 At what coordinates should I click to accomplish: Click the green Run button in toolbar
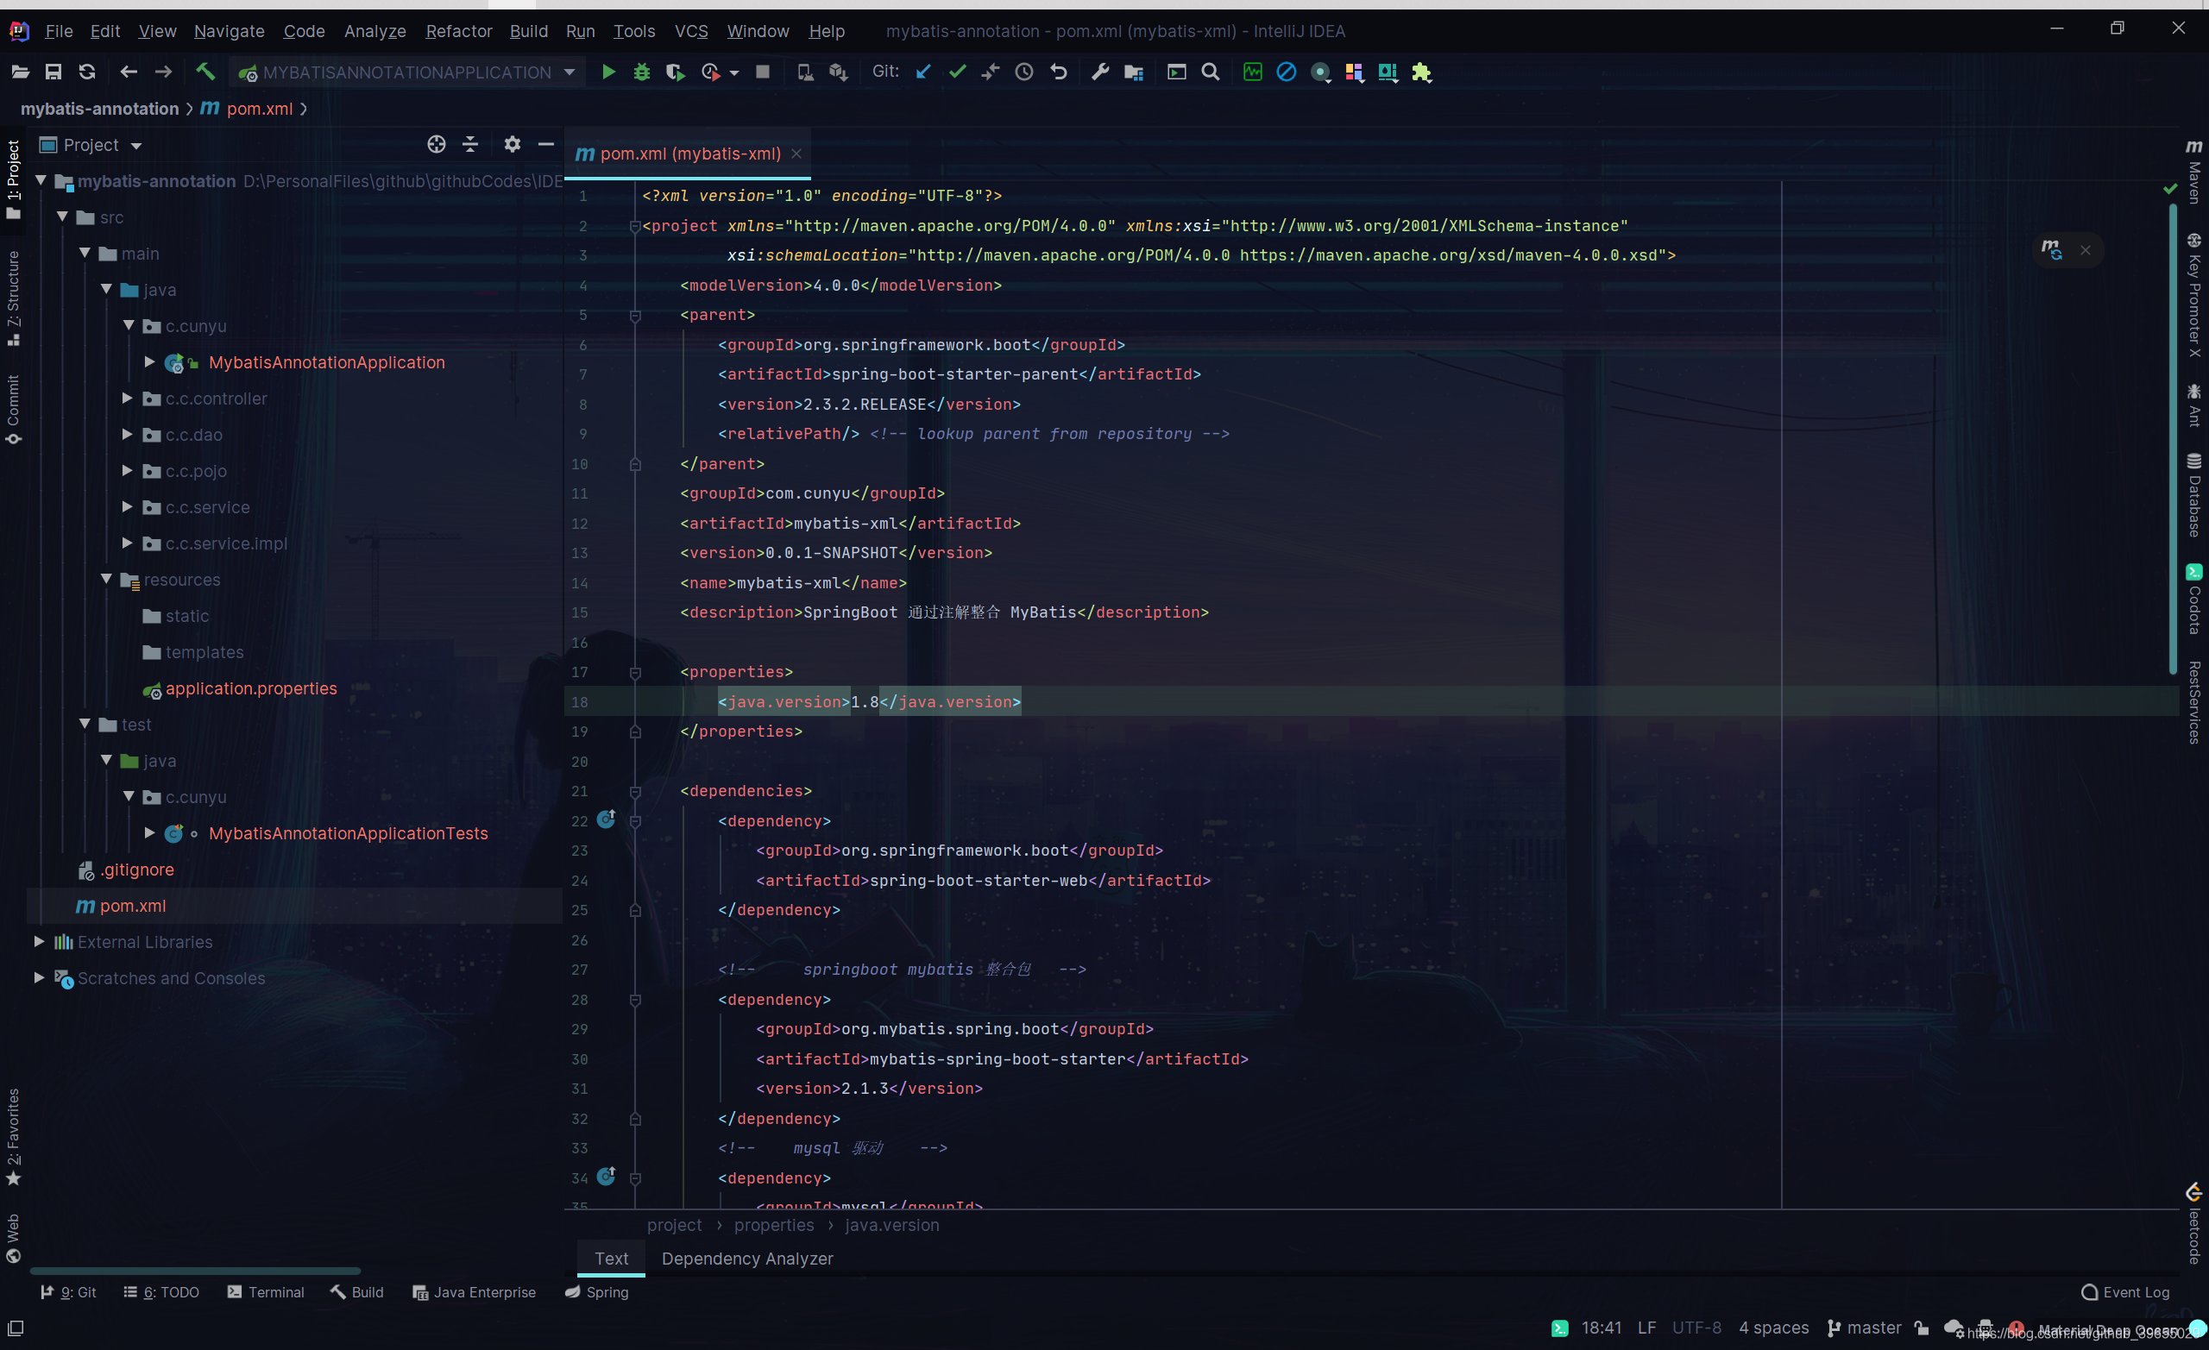click(607, 72)
